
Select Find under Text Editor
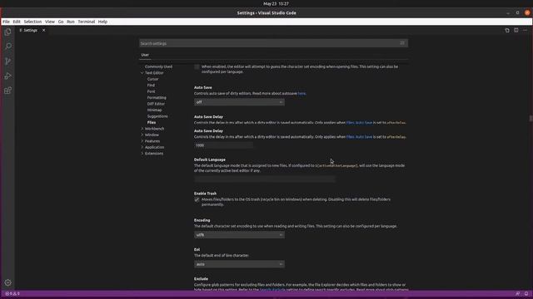click(x=151, y=85)
